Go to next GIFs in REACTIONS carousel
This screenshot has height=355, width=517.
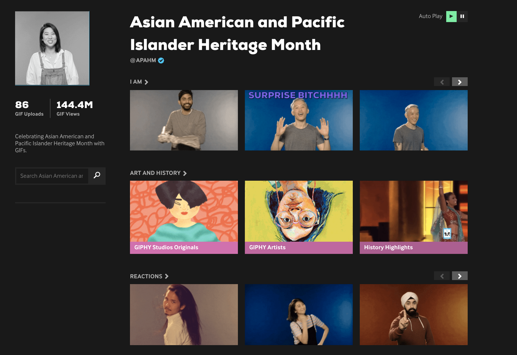click(x=460, y=276)
